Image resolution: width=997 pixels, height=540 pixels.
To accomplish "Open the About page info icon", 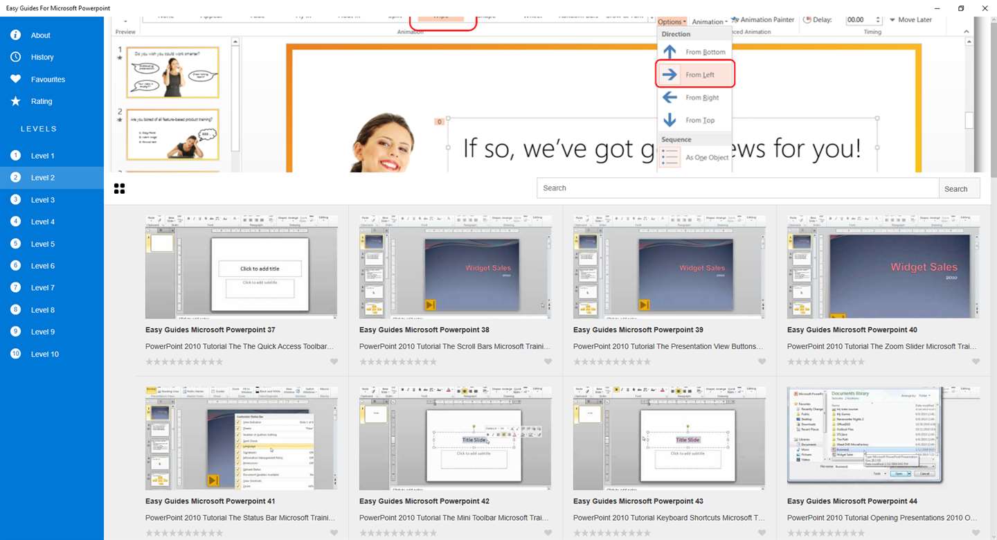I will [x=15, y=35].
